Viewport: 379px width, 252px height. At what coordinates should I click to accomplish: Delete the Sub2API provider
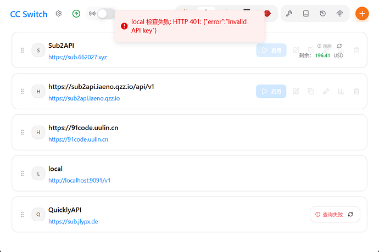pos(356,51)
